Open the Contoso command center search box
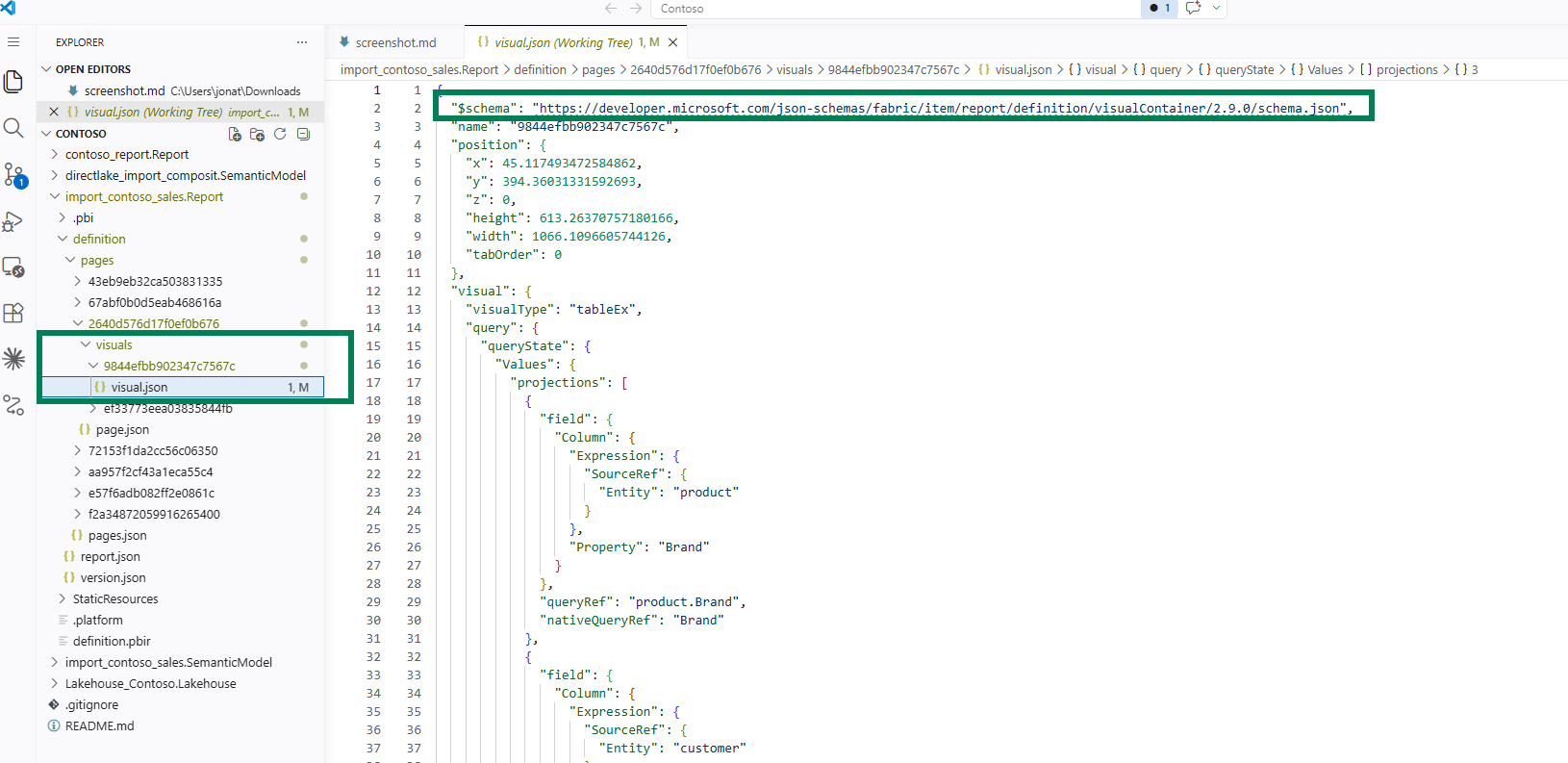The width and height of the screenshot is (1568, 763). pyautogui.click(x=895, y=9)
